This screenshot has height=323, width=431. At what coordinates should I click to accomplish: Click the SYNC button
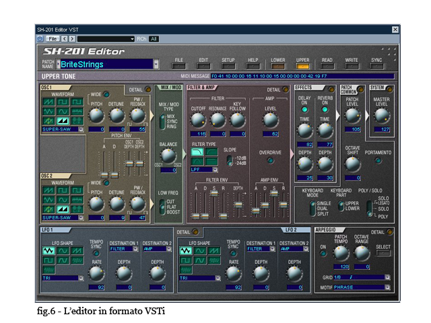[376, 66]
